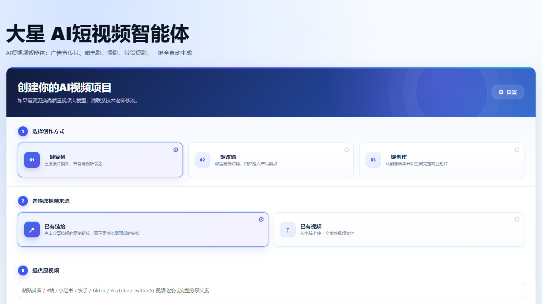Focus the 粘贴抖音 video link input field
Viewport: 542px width, 304px height.
[271, 290]
